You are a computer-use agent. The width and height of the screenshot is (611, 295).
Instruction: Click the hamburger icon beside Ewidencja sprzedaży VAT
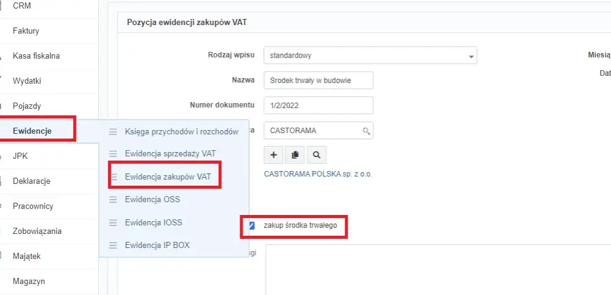pos(113,154)
